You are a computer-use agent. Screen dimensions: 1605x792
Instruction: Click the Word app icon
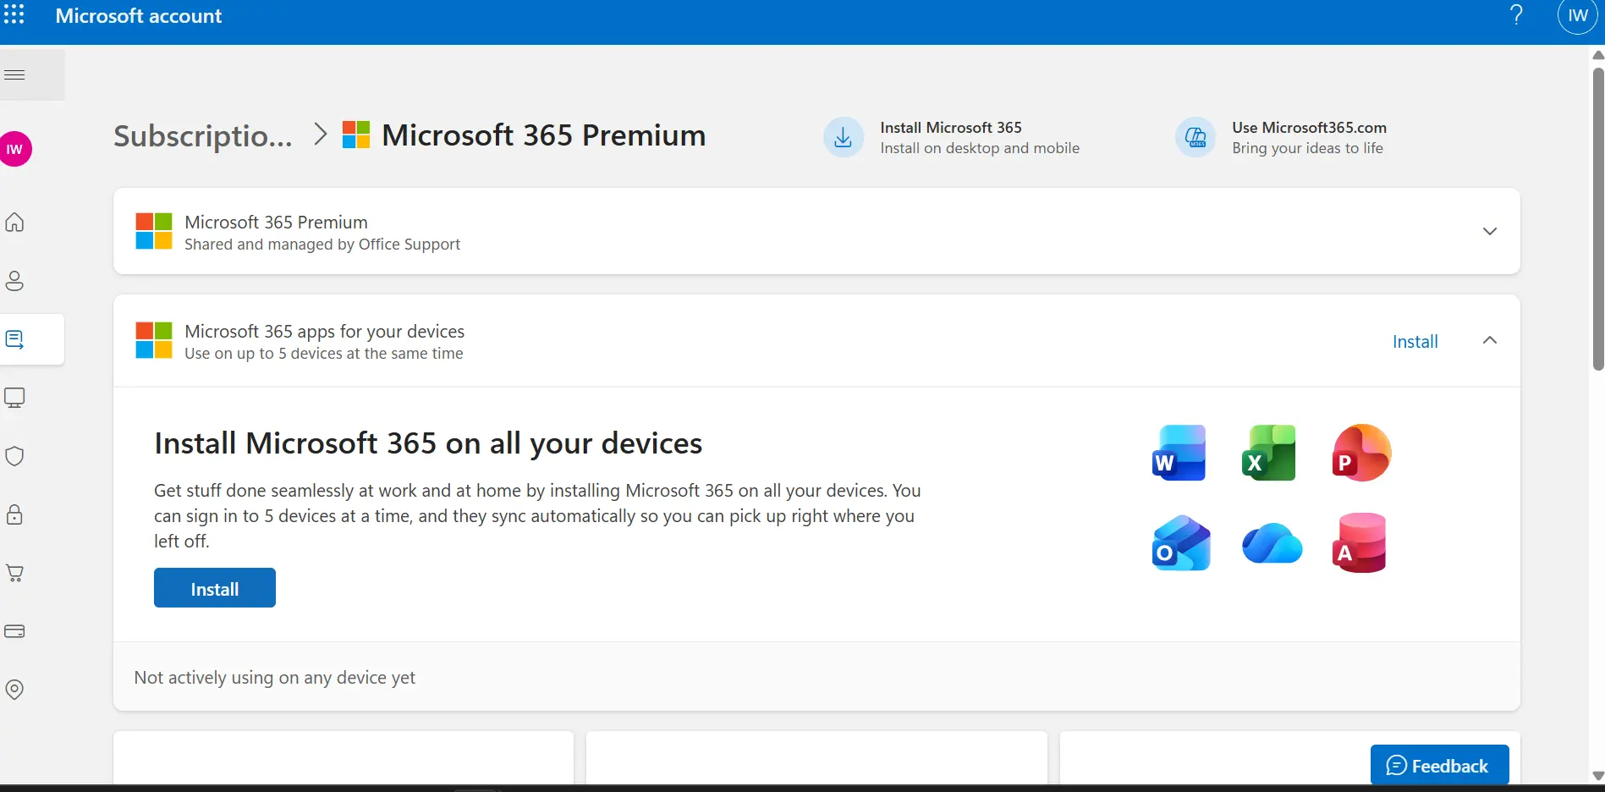click(x=1179, y=453)
